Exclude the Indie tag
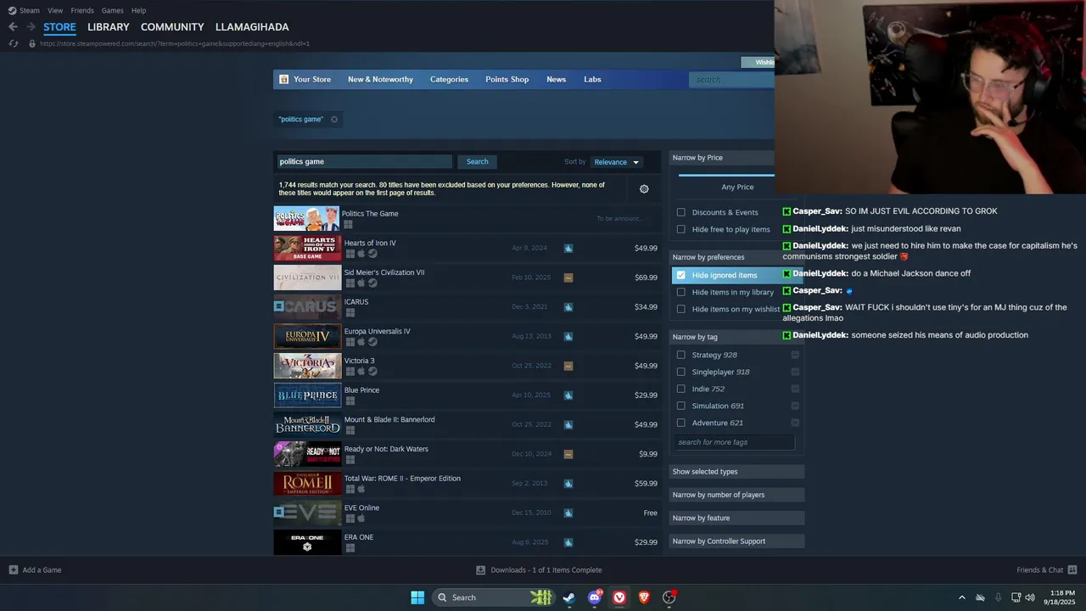This screenshot has height=611, width=1086. 795,389
